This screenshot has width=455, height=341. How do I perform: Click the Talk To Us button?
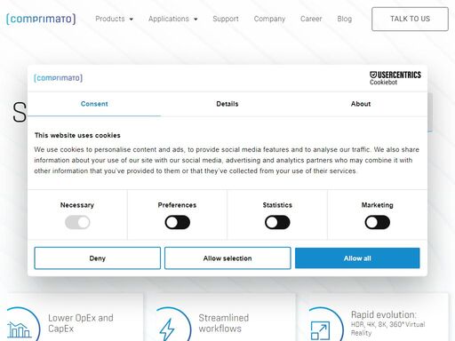(410, 19)
